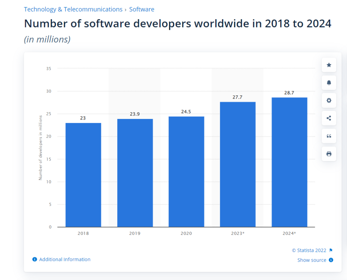Screen dimensions: 347x280
Task: Click the print icon
Action: point(329,154)
